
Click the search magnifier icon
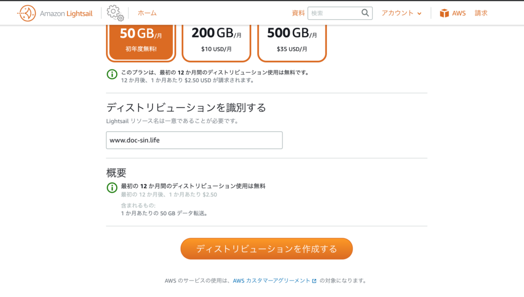click(x=365, y=13)
